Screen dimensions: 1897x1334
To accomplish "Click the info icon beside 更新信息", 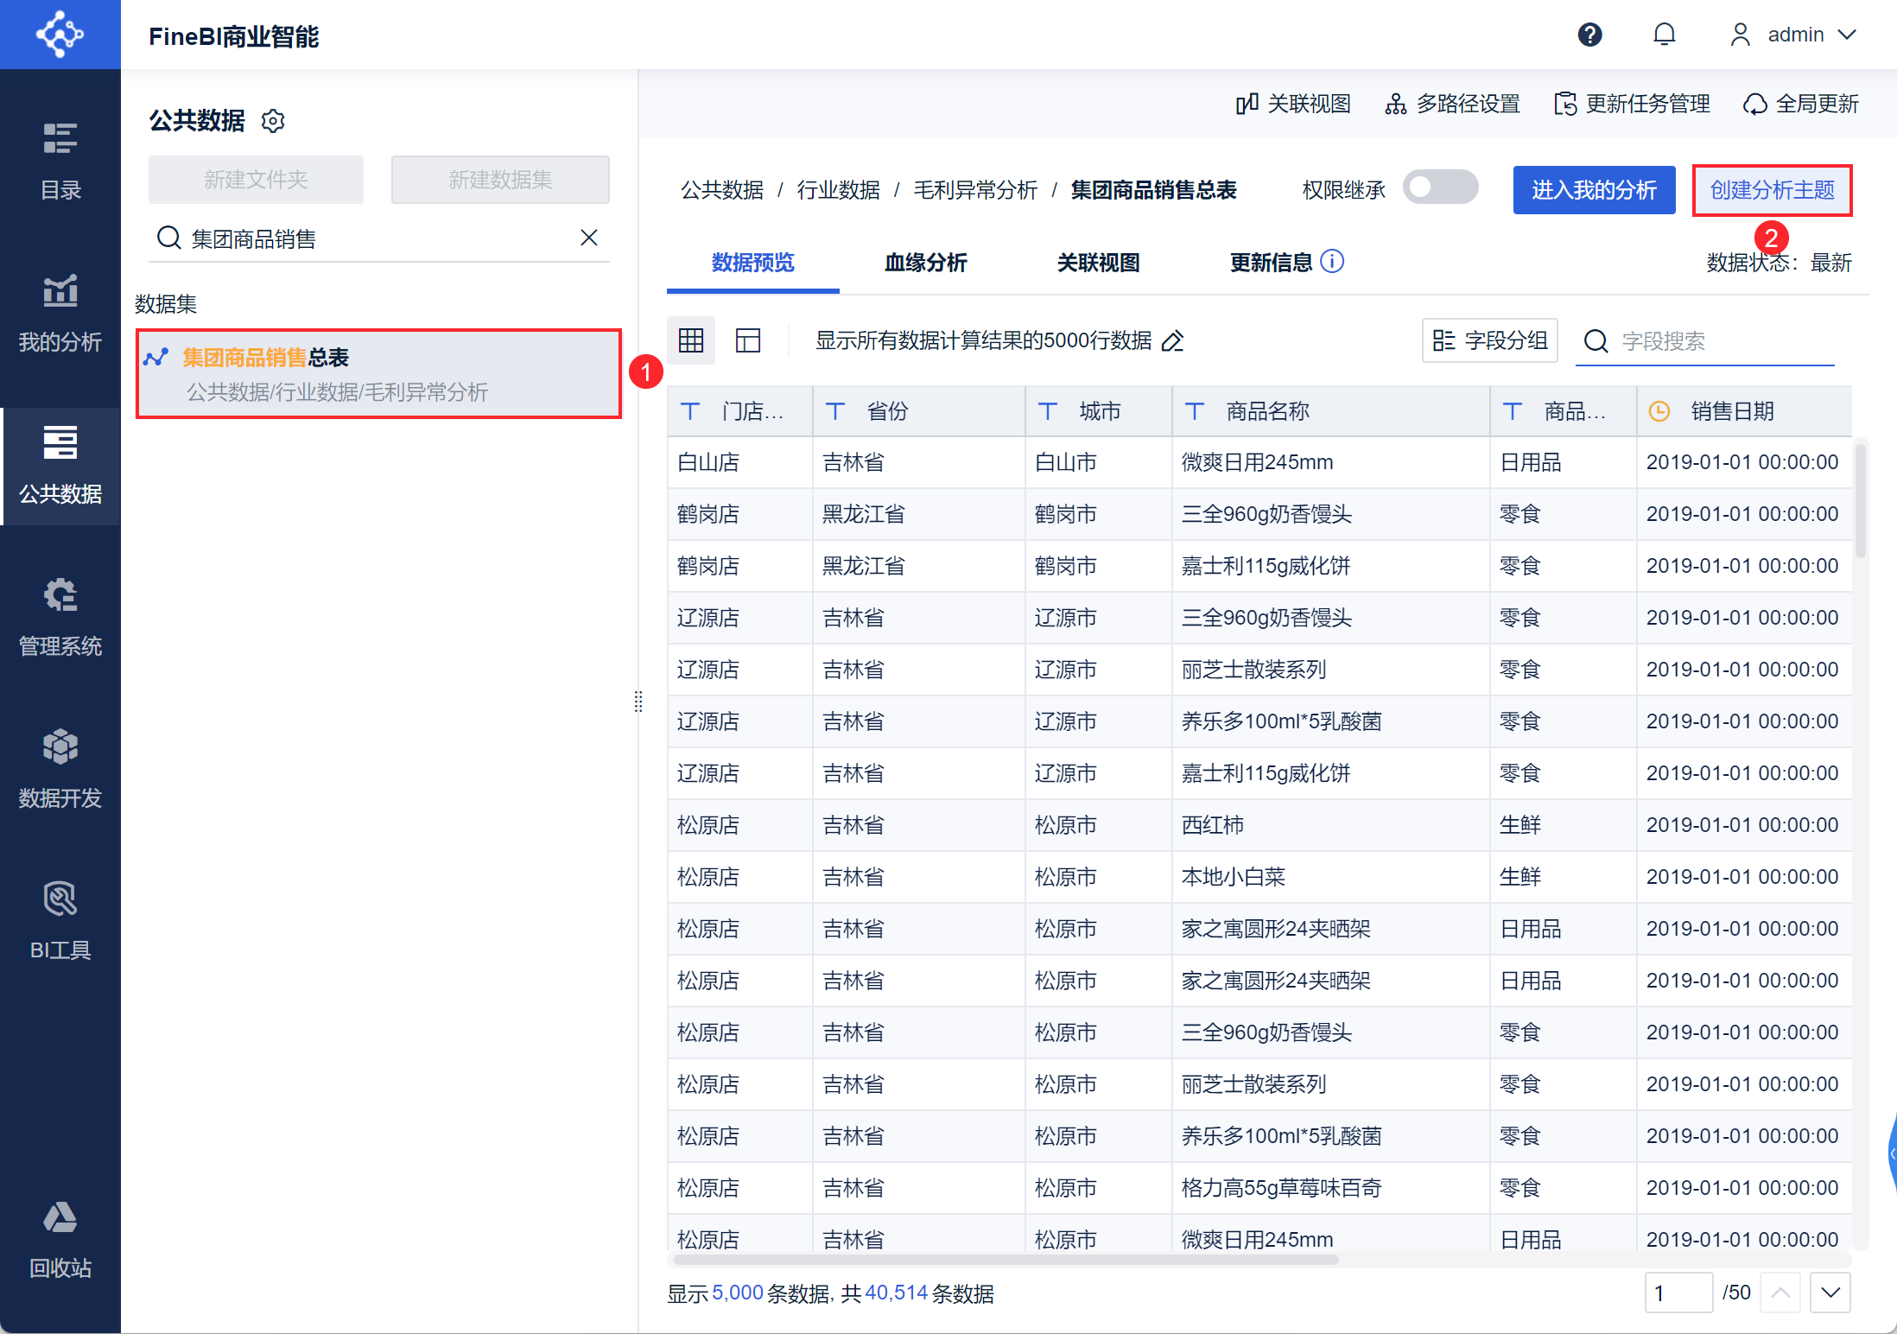I will pos(1333,261).
